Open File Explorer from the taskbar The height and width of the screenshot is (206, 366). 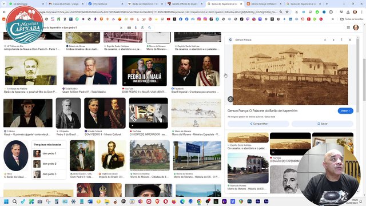(x=107, y=201)
